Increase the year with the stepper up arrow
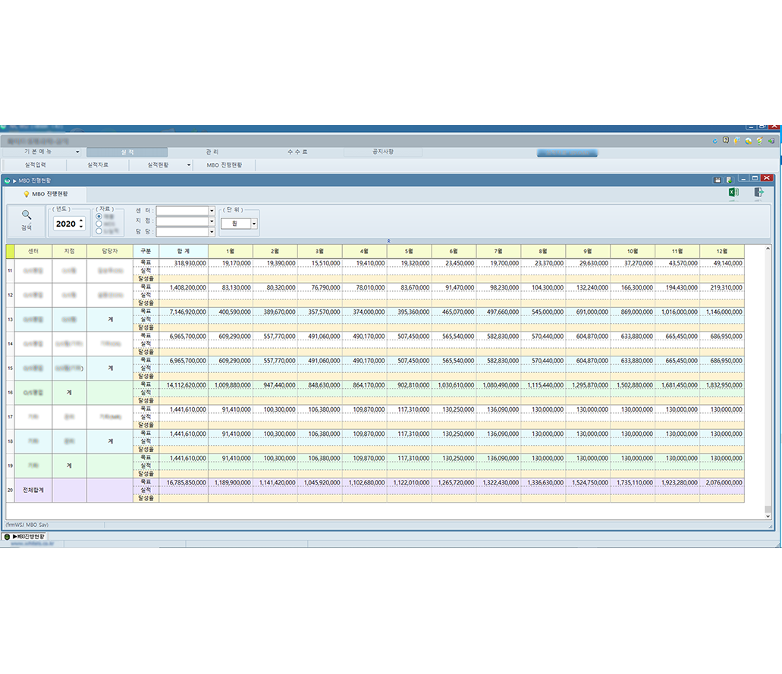Image resolution: width=782 pixels, height=674 pixels. point(81,221)
